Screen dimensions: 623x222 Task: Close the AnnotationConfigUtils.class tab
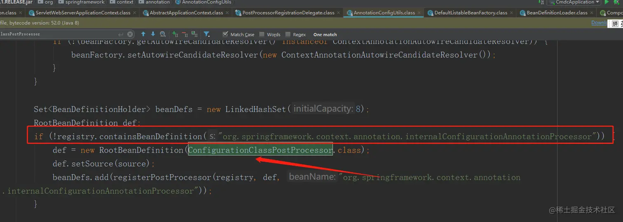pos(419,13)
